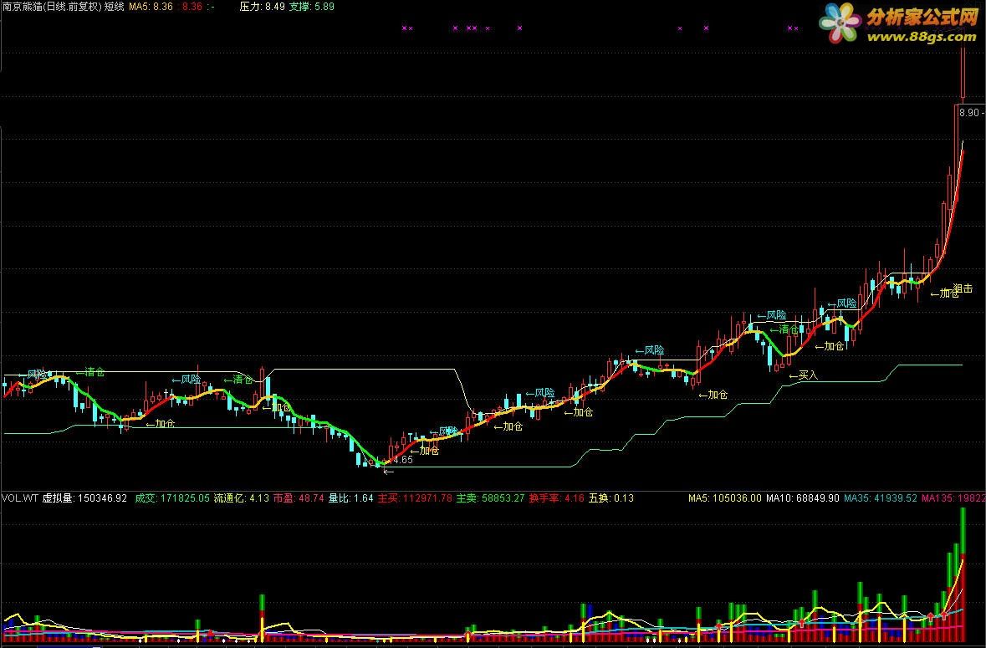Image resolution: width=986 pixels, height=648 pixels.
Task: Click the 南京熊猫(日线.前复权) stock title
Action: (x=52, y=7)
